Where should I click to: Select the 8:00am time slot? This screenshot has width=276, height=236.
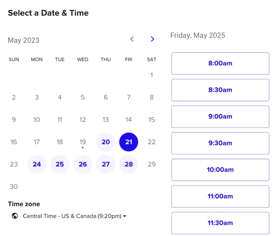tap(220, 63)
